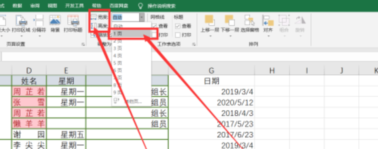Toggle 标题 查看 (Headings View) checkbox

point(178,26)
